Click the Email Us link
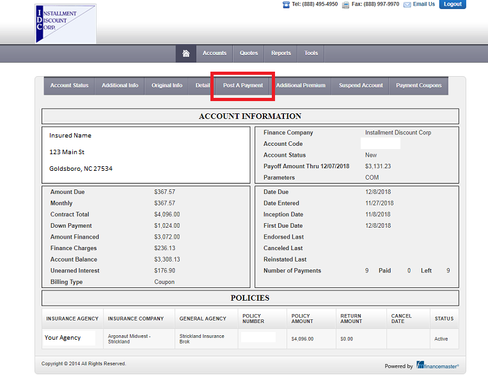 424,4
